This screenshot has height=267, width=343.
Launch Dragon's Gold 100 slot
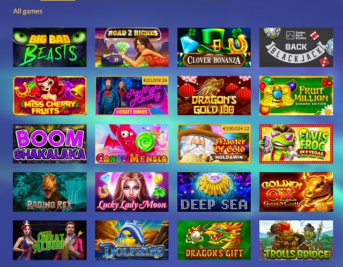[214, 95]
